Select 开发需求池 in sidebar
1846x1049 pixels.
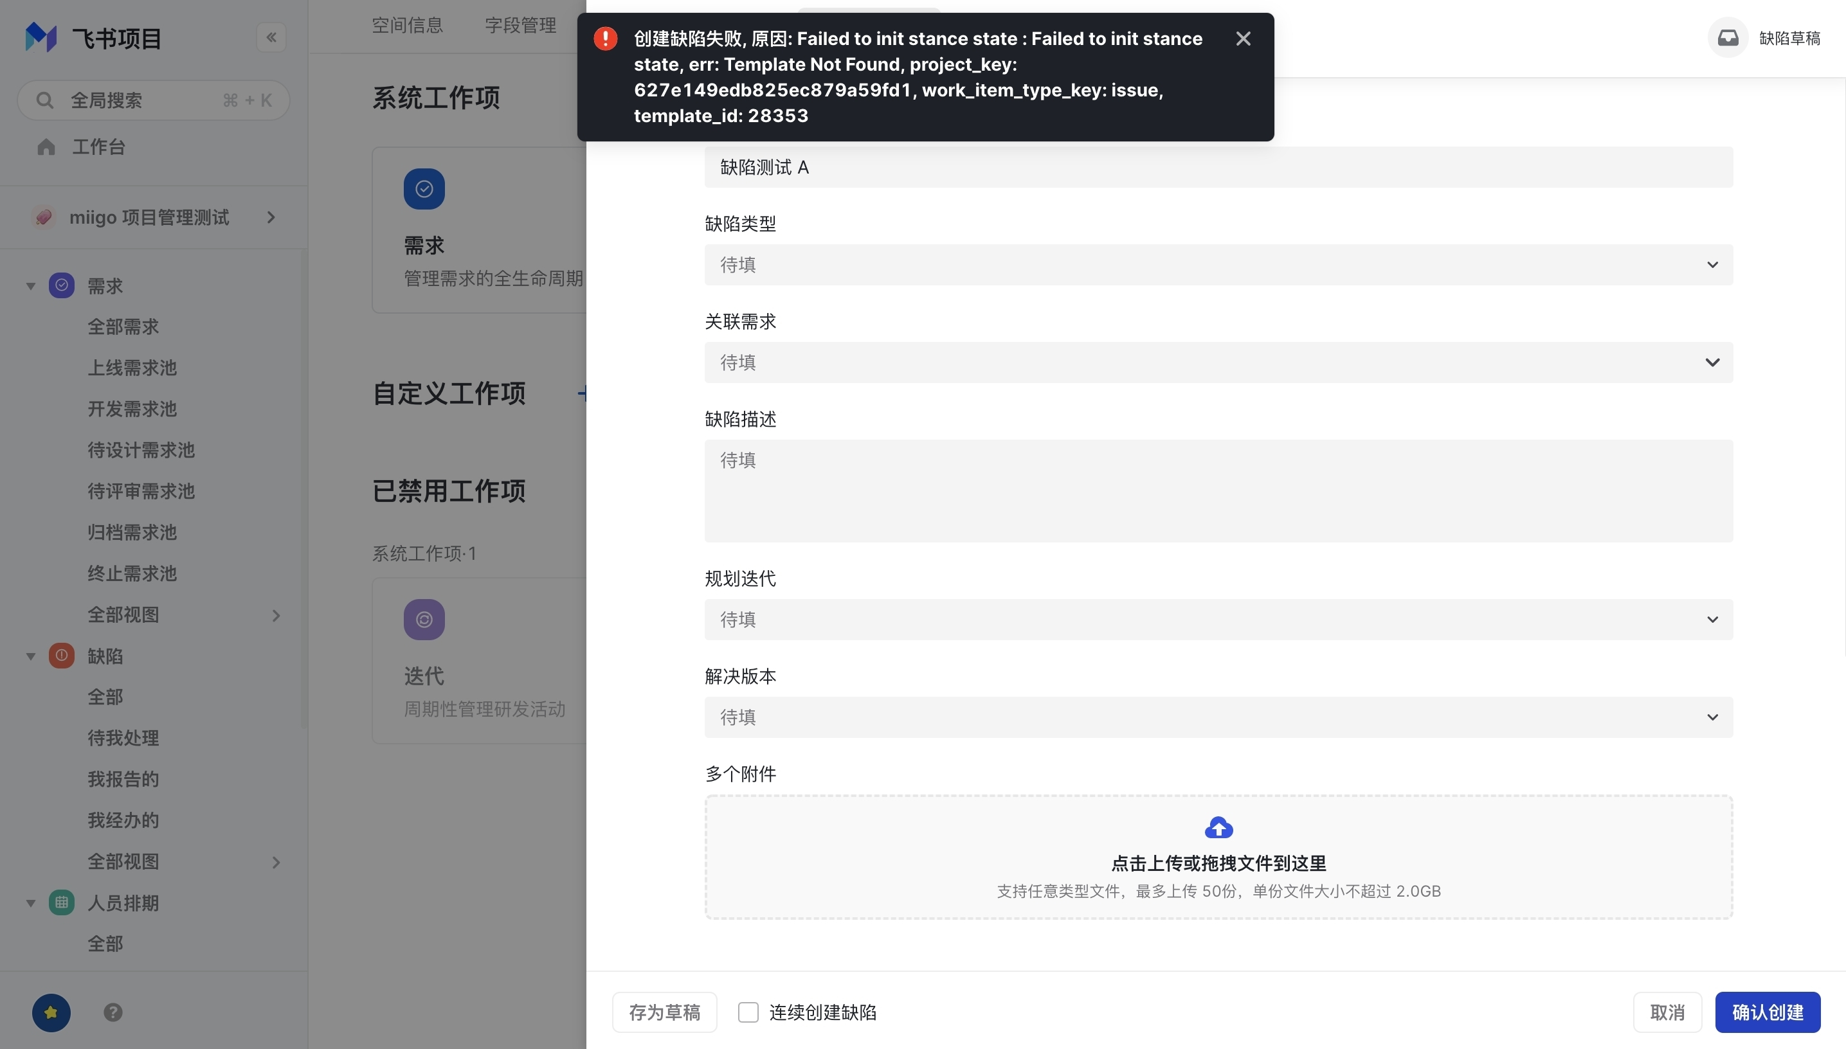[x=132, y=409]
